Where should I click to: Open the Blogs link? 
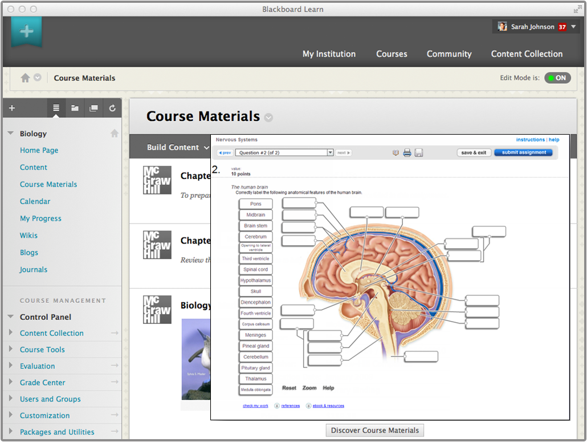pyautogui.click(x=29, y=253)
